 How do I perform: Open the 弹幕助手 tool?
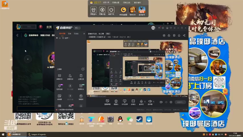59,77
